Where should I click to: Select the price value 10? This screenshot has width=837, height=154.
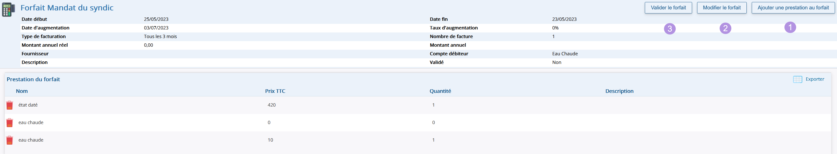pos(270,140)
